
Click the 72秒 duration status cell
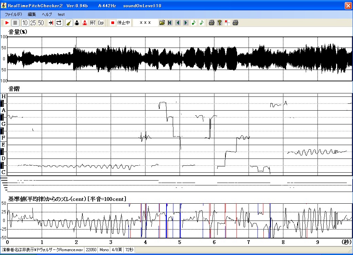pyautogui.click(x=130, y=249)
